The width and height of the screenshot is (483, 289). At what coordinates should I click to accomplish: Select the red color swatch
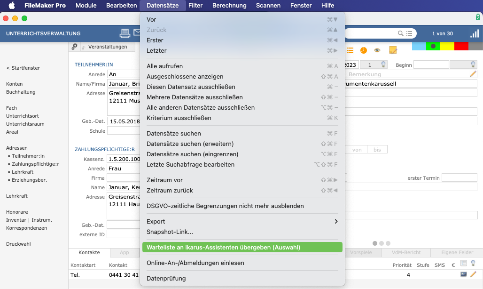[461, 46]
